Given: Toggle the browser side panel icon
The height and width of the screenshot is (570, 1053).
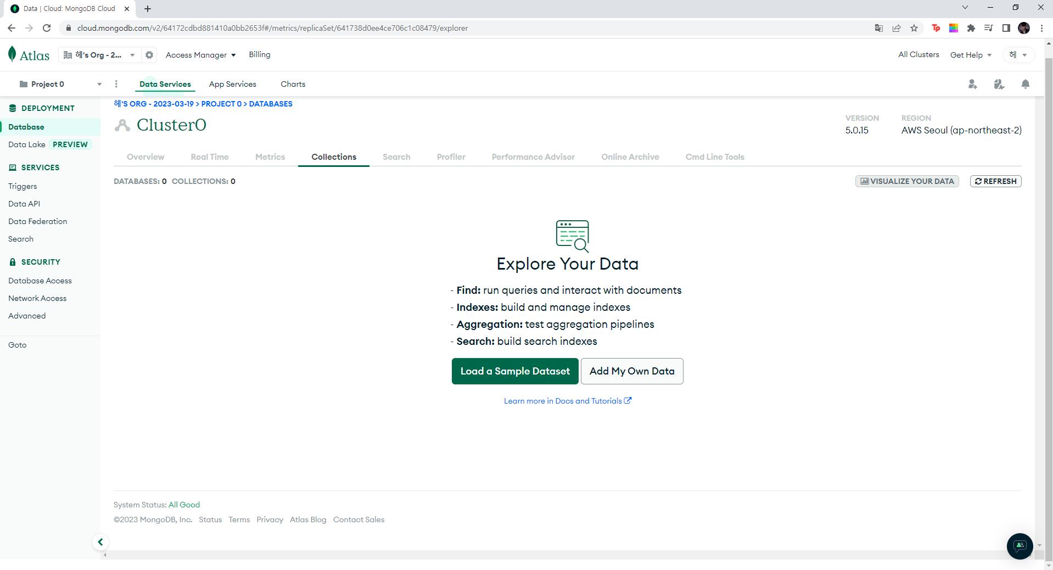Looking at the screenshot, I should pos(1006,28).
